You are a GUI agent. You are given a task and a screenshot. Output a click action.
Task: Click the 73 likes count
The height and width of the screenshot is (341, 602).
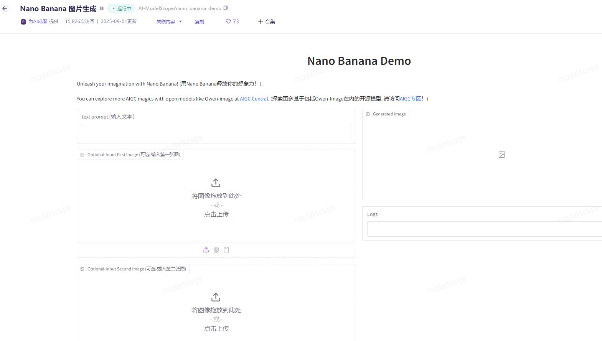[236, 21]
